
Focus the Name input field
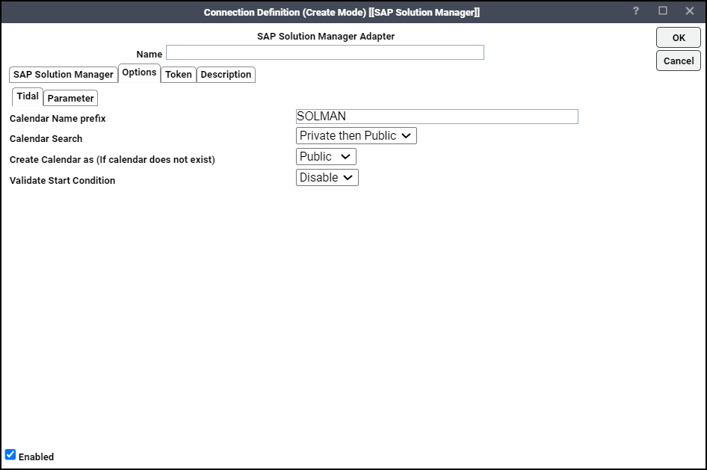[325, 52]
